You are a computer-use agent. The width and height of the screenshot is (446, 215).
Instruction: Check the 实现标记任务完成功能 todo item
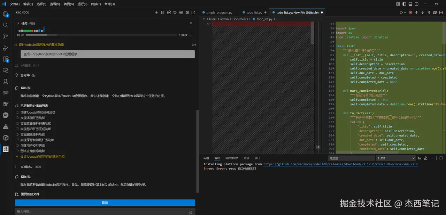(17, 129)
